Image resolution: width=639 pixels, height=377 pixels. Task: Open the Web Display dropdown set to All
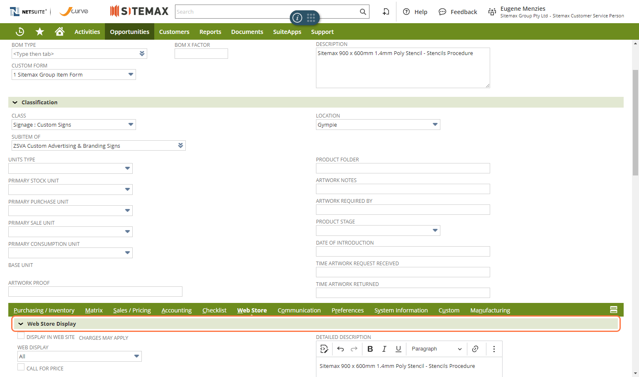pyautogui.click(x=80, y=356)
